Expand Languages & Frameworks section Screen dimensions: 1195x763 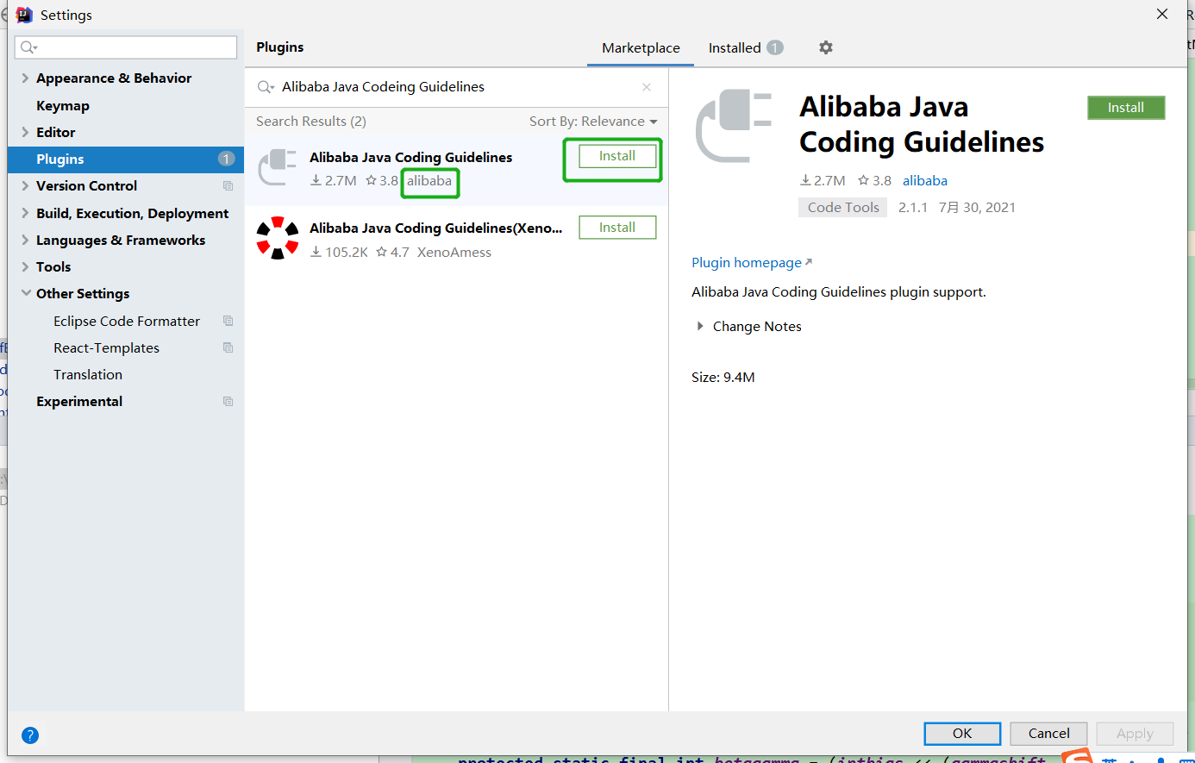click(x=25, y=240)
